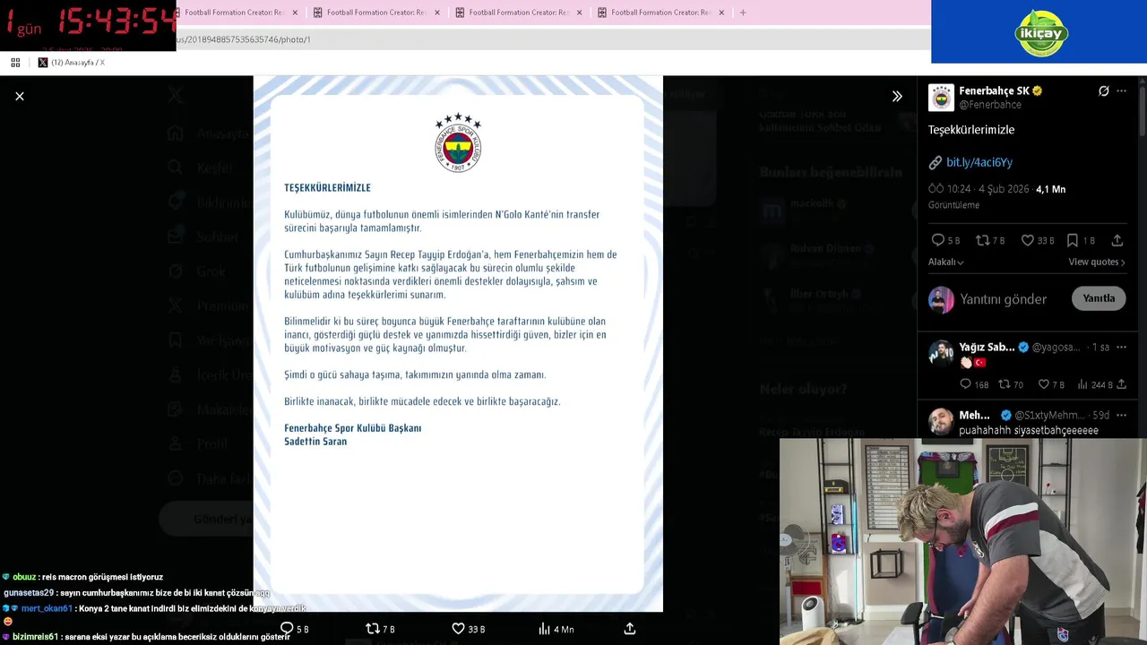The width and height of the screenshot is (1147, 645).
Task: Open Meh... profile avatar
Action: [941, 421]
